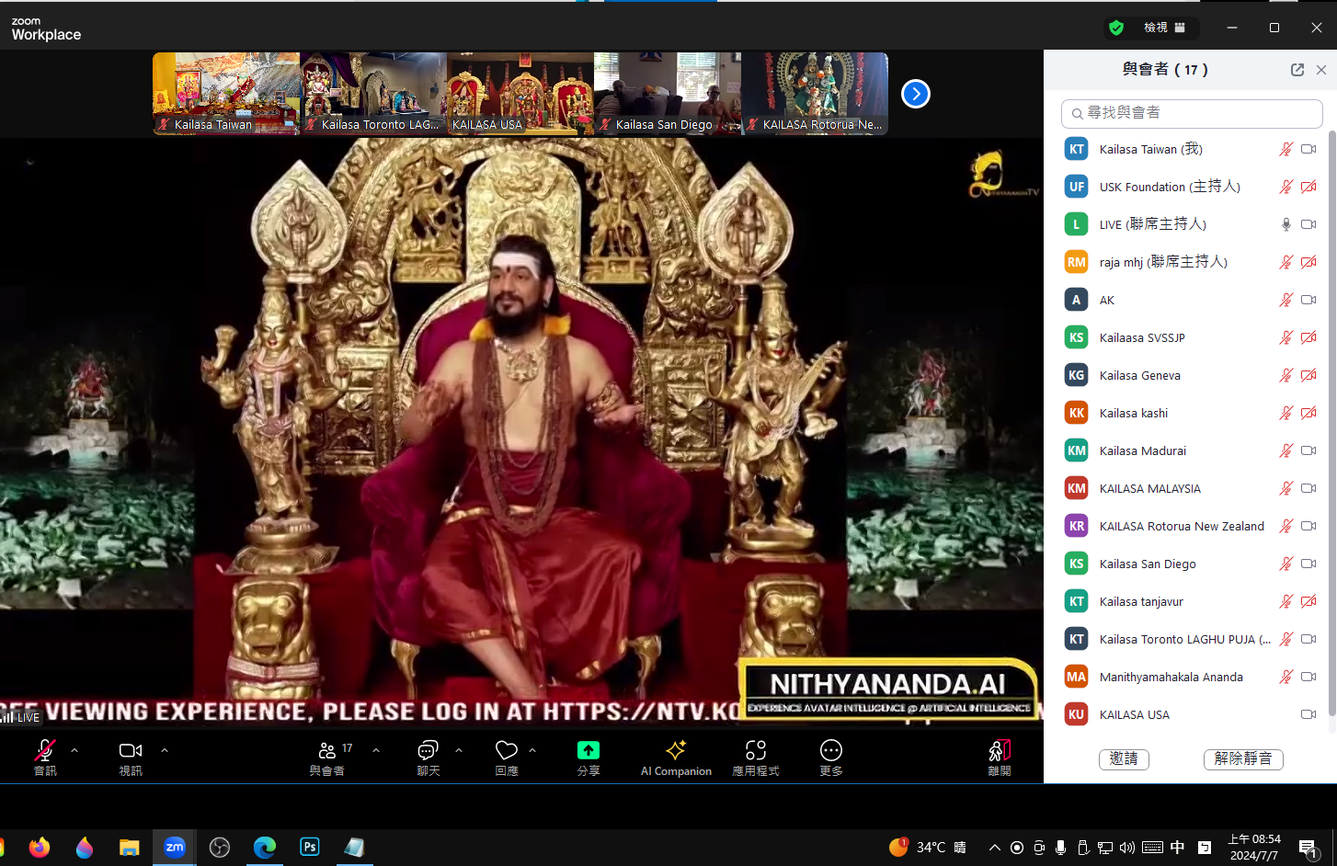
Task: Pop out the participants panel
Action: click(1297, 70)
